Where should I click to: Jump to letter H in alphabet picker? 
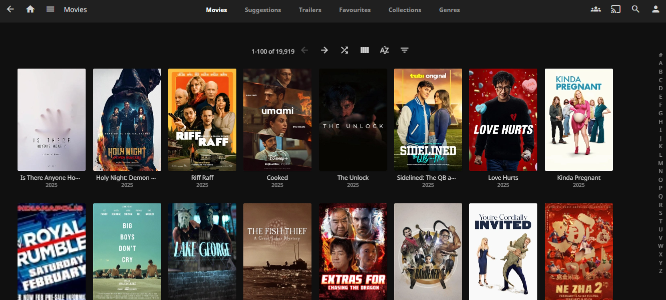[x=660, y=122]
